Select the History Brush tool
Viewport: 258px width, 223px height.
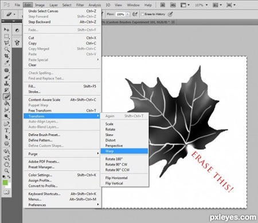point(6,90)
